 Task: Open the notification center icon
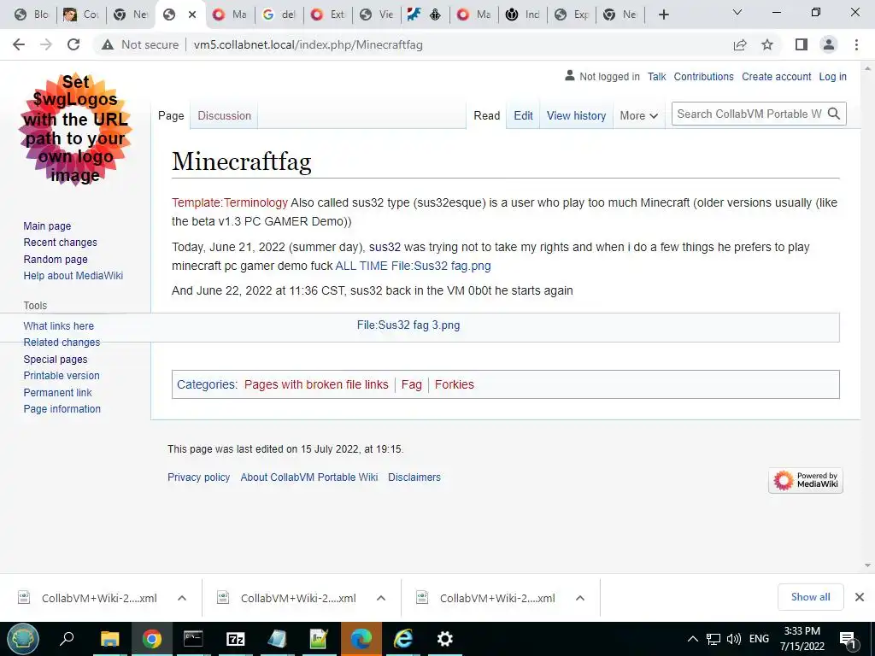(849, 640)
